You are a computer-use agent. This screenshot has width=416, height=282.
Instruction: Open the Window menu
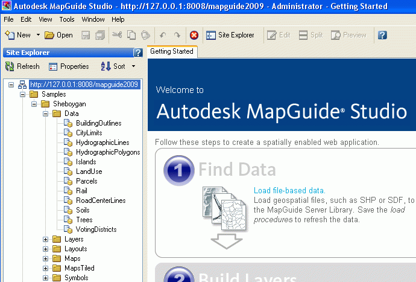93,19
